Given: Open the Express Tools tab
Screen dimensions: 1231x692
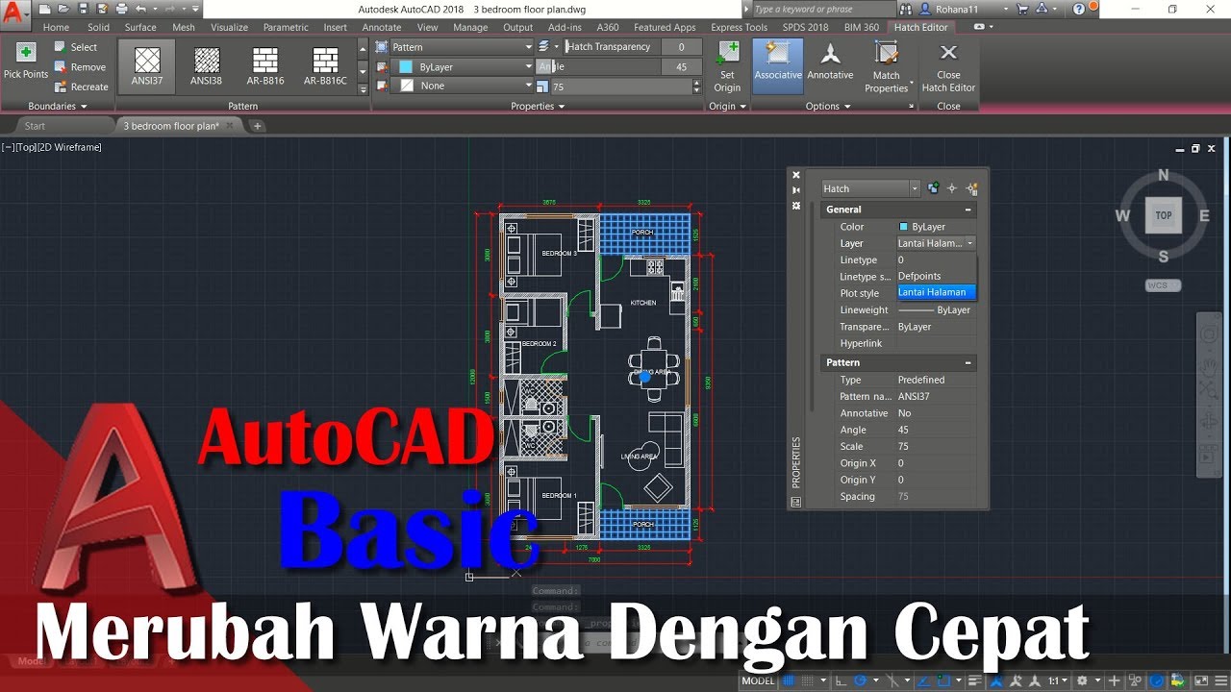Looking at the screenshot, I should click(739, 27).
